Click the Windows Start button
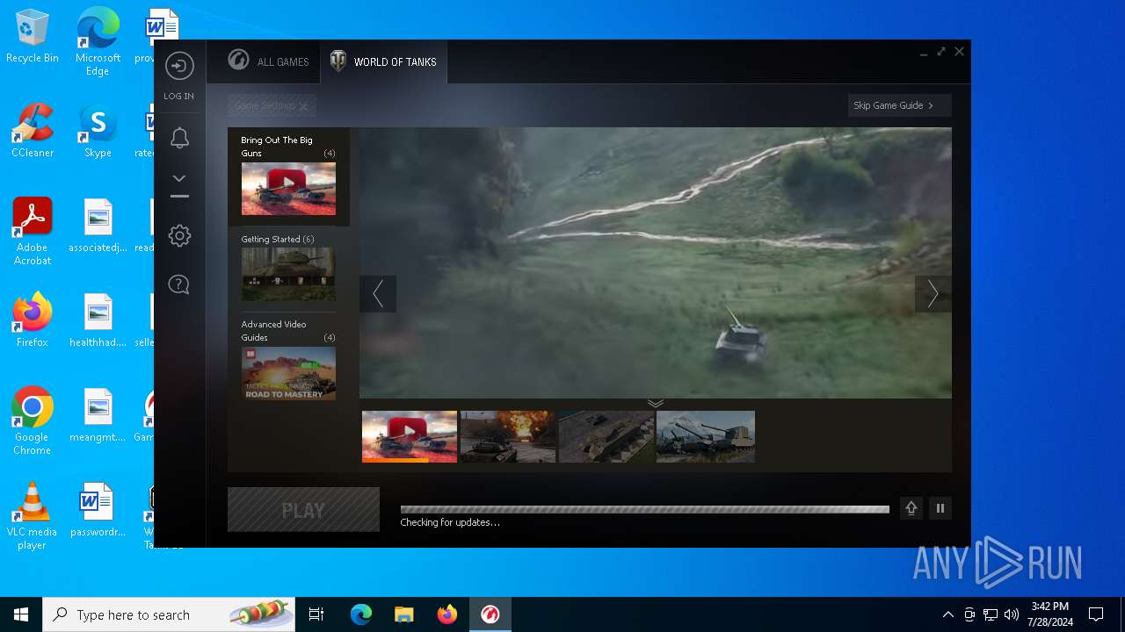This screenshot has height=632, width=1125. (x=21, y=614)
